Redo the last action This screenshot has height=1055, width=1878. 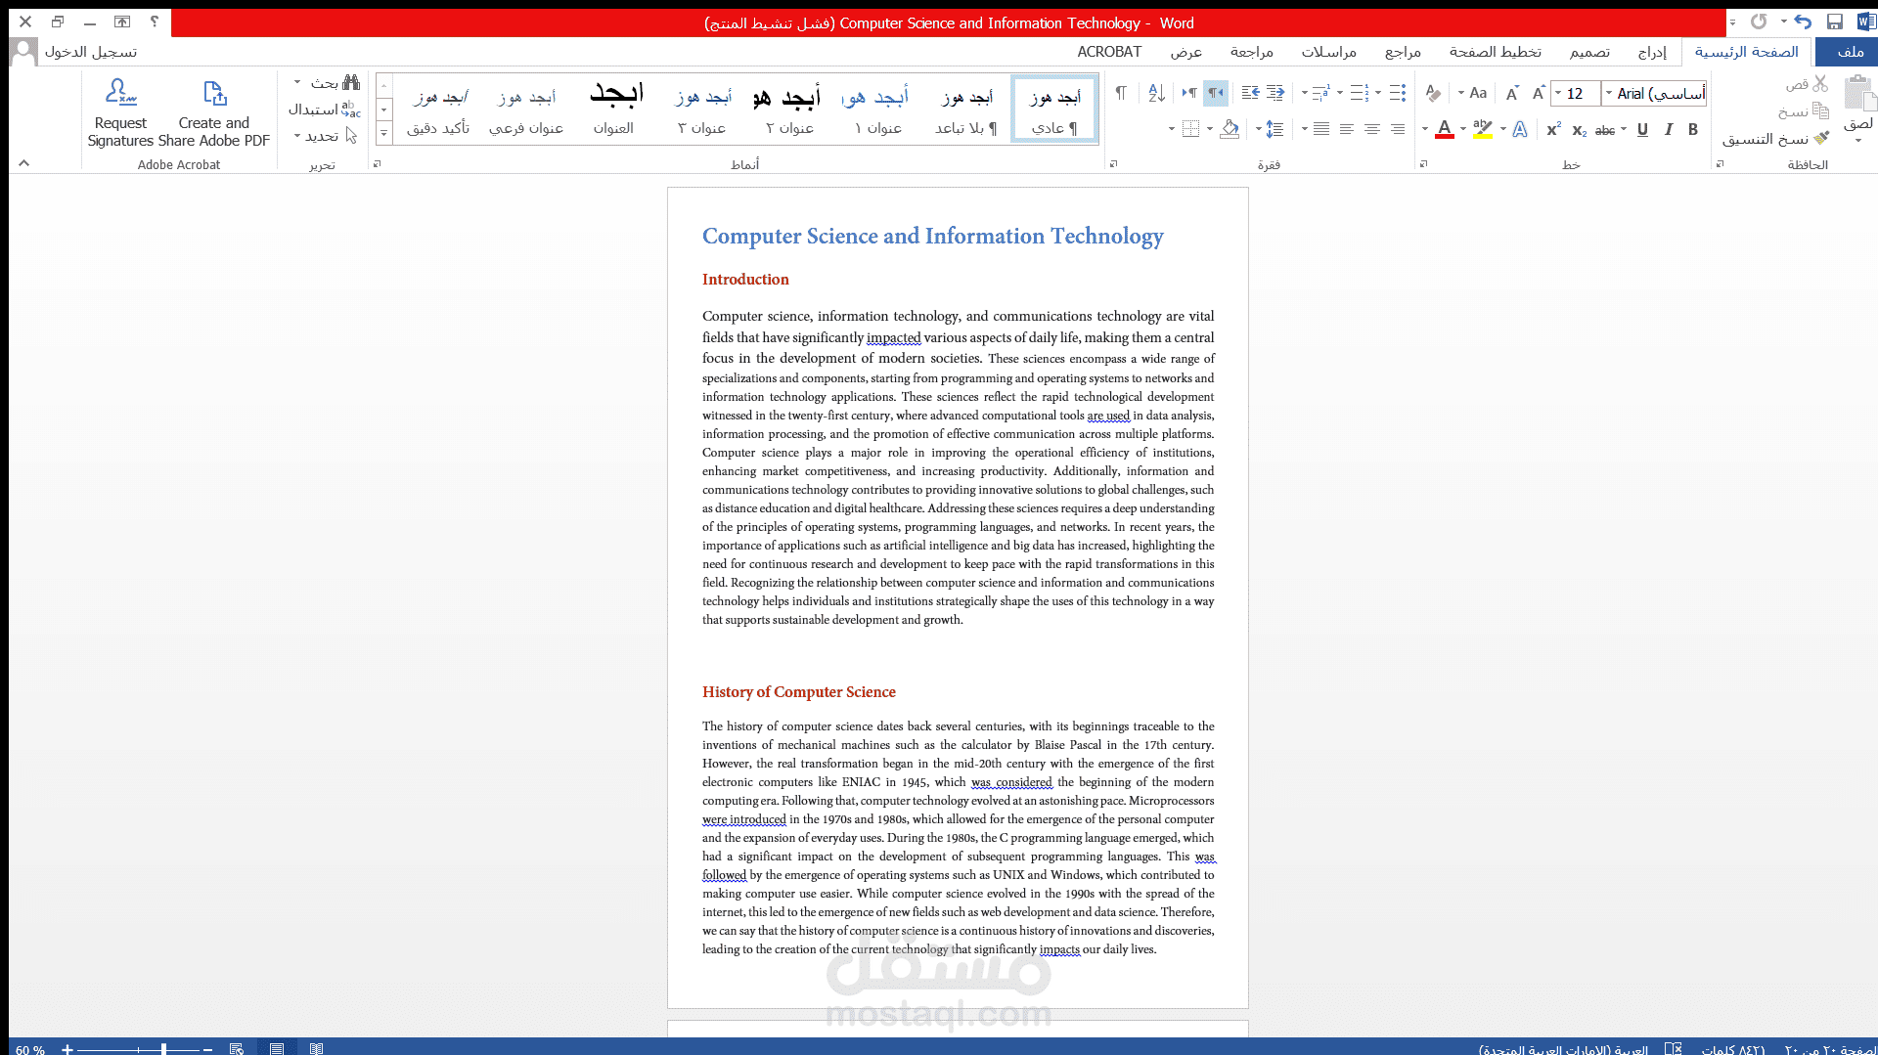(x=1759, y=22)
